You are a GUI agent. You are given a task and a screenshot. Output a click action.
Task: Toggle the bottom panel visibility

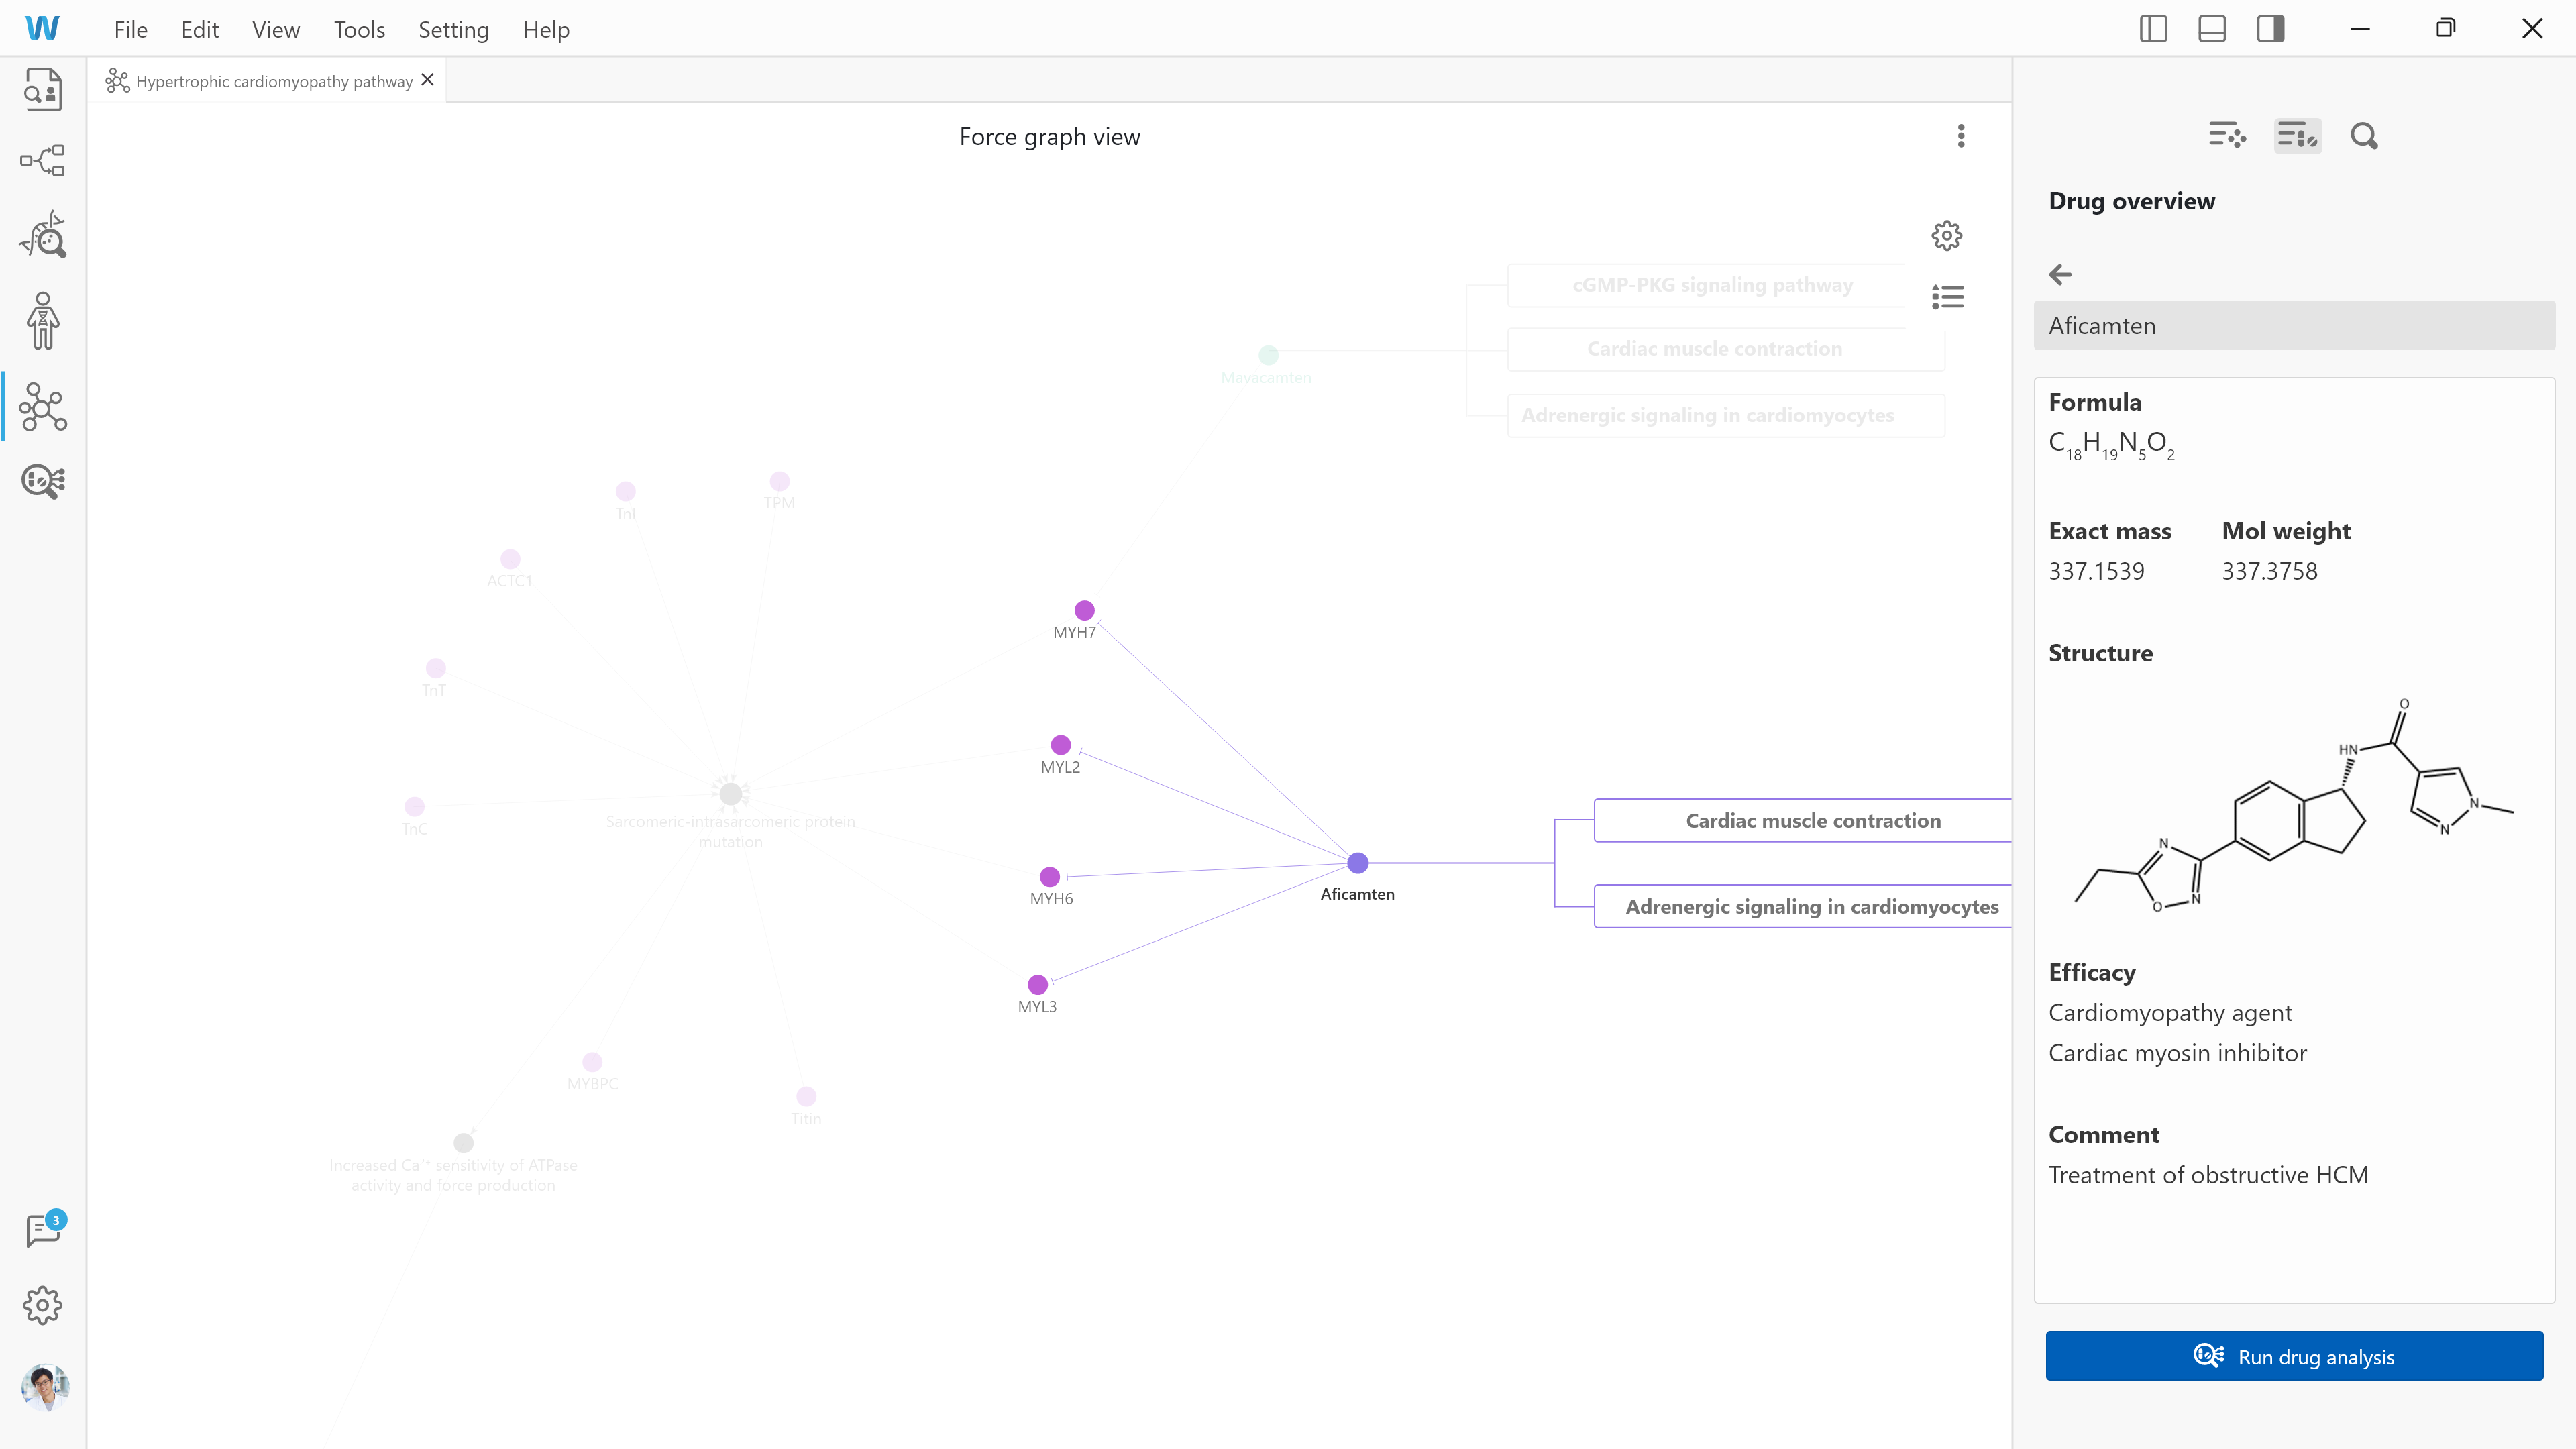click(2211, 28)
